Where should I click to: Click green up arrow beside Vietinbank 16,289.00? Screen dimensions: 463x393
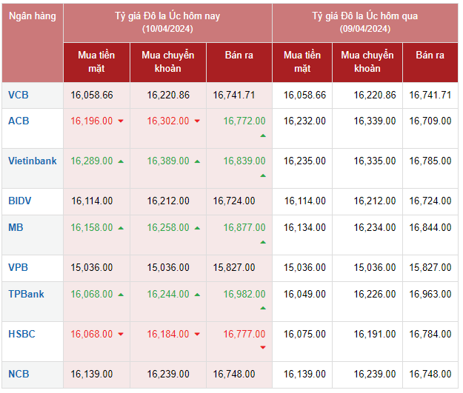pyautogui.click(x=121, y=161)
